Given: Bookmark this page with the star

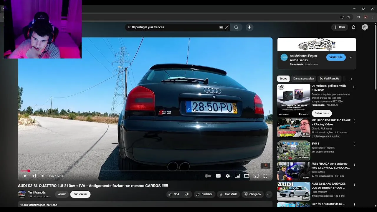Looking at the screenshot, I should 349,17.
